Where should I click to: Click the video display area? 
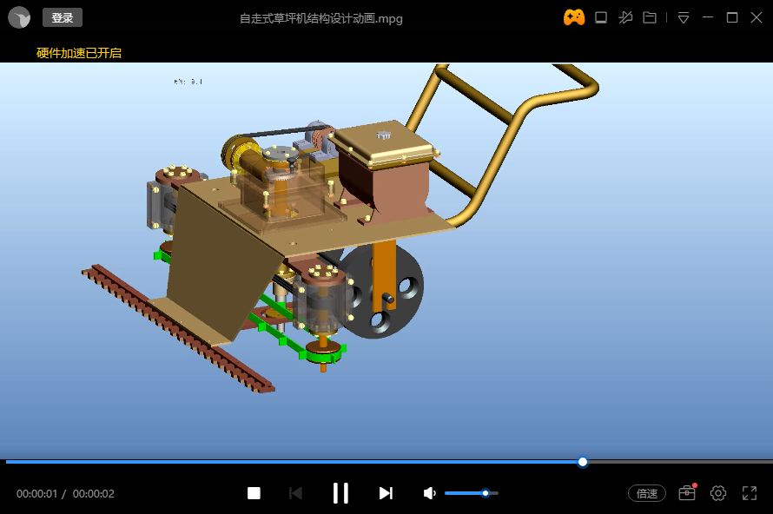click(x=386, y=260)
